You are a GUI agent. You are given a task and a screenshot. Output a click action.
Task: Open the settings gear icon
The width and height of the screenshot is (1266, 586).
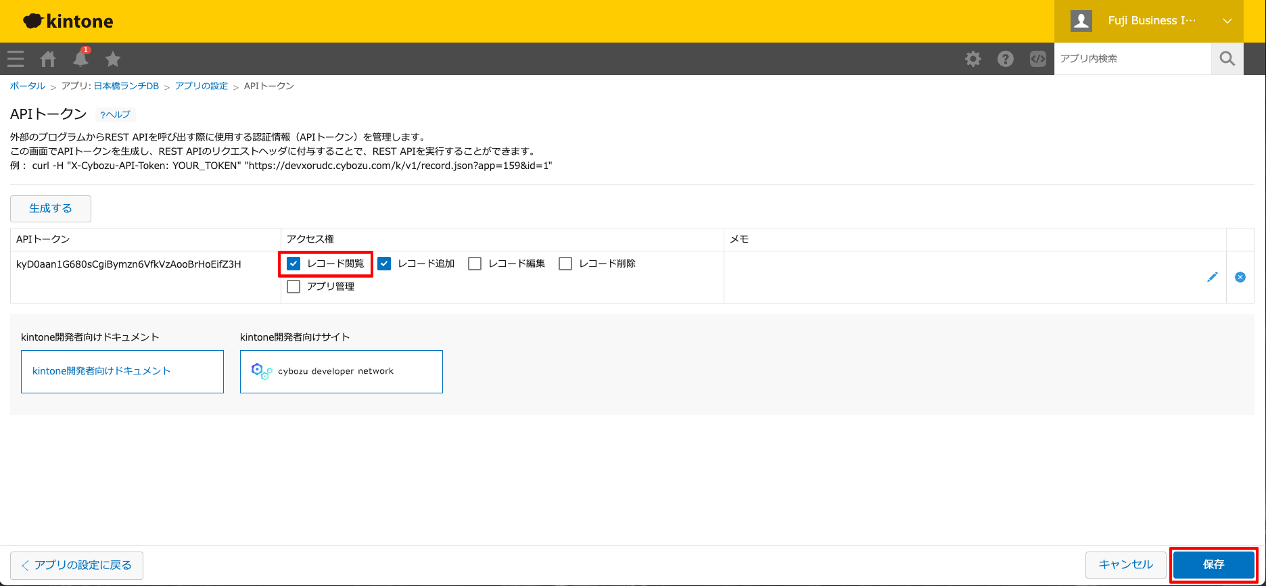coord(973,59)
